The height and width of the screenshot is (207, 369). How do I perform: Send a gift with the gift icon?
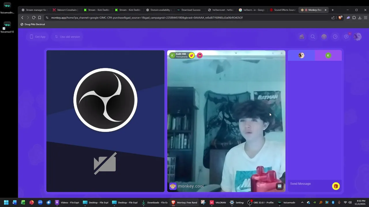(x=336, y=186)
